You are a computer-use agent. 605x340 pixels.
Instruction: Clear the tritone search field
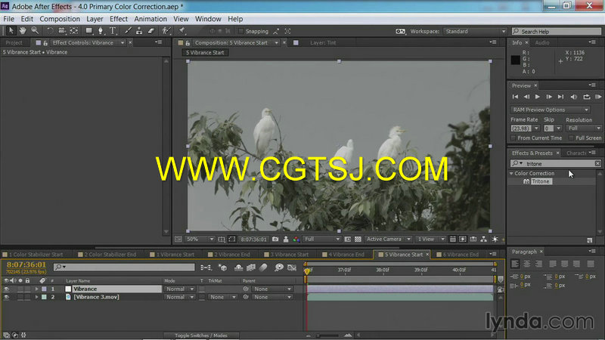(x=597, y=164)
